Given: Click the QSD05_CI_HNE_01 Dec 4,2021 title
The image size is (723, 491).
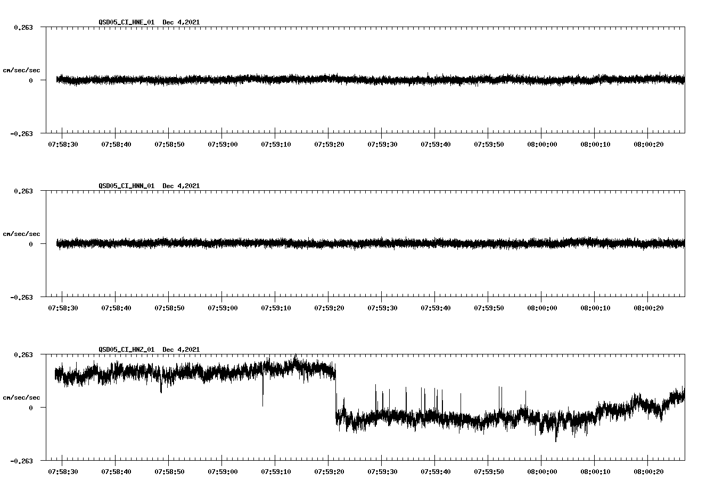Looking at the screenshot, I should [149, 22].
